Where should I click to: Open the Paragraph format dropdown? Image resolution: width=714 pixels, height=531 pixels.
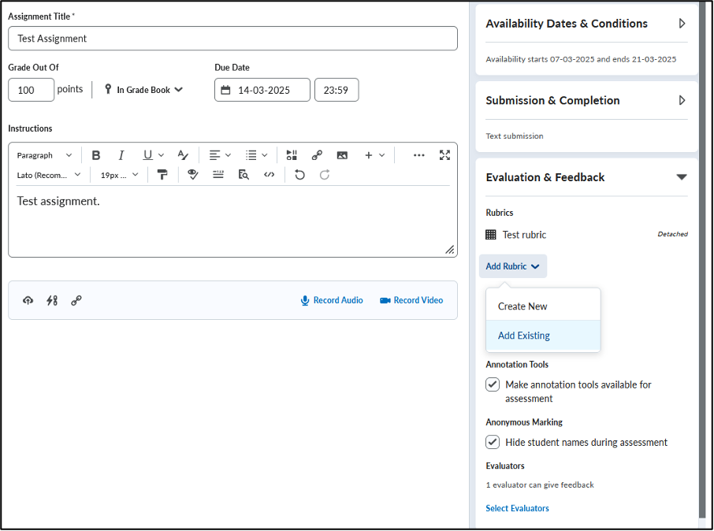click(x=44, y=155)
